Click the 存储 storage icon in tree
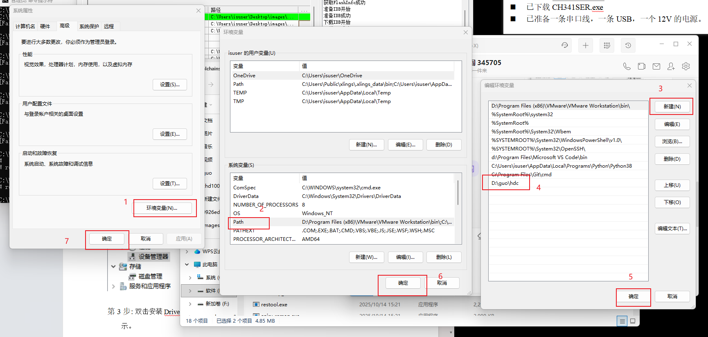 (123, 267)
